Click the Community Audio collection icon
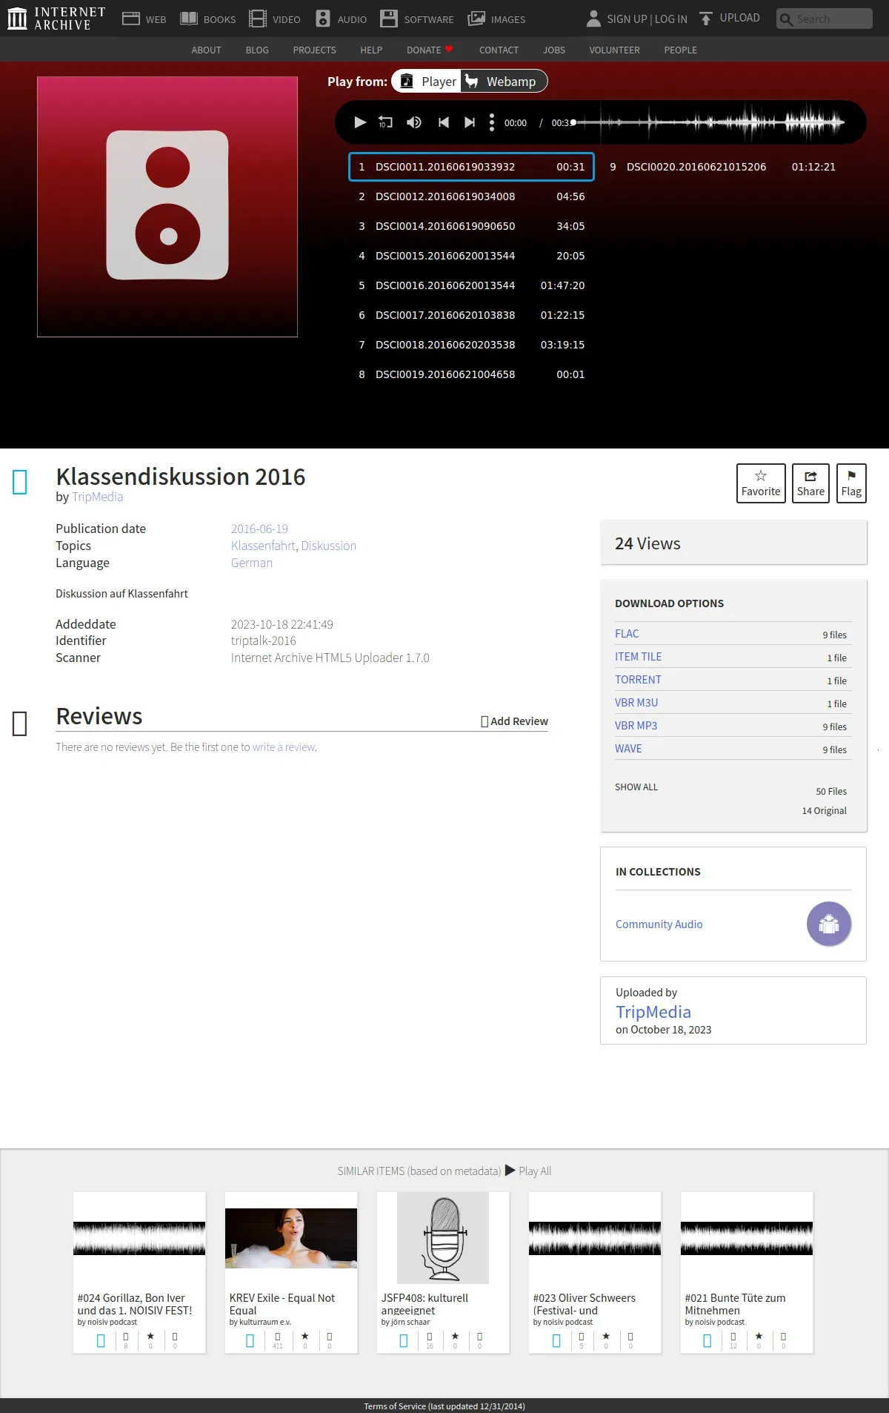This screenshot has width=889, height=1413. (x=829, y=924)
